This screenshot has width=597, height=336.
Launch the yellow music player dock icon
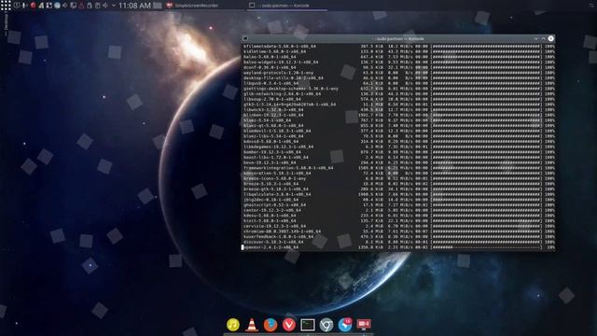[233, 325]
